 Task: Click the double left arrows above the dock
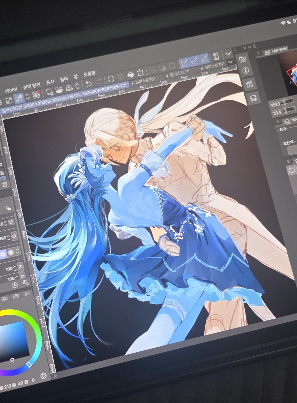pyautogui.click(x=250, y=47)
